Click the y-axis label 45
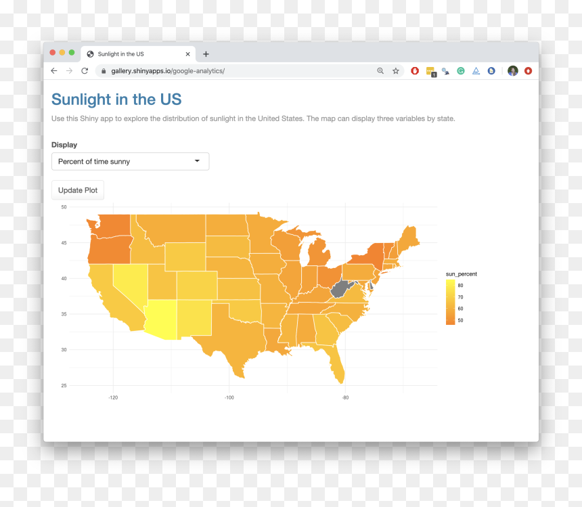The image size is (582, 507). pyautogui.click(x=64, y=243)
